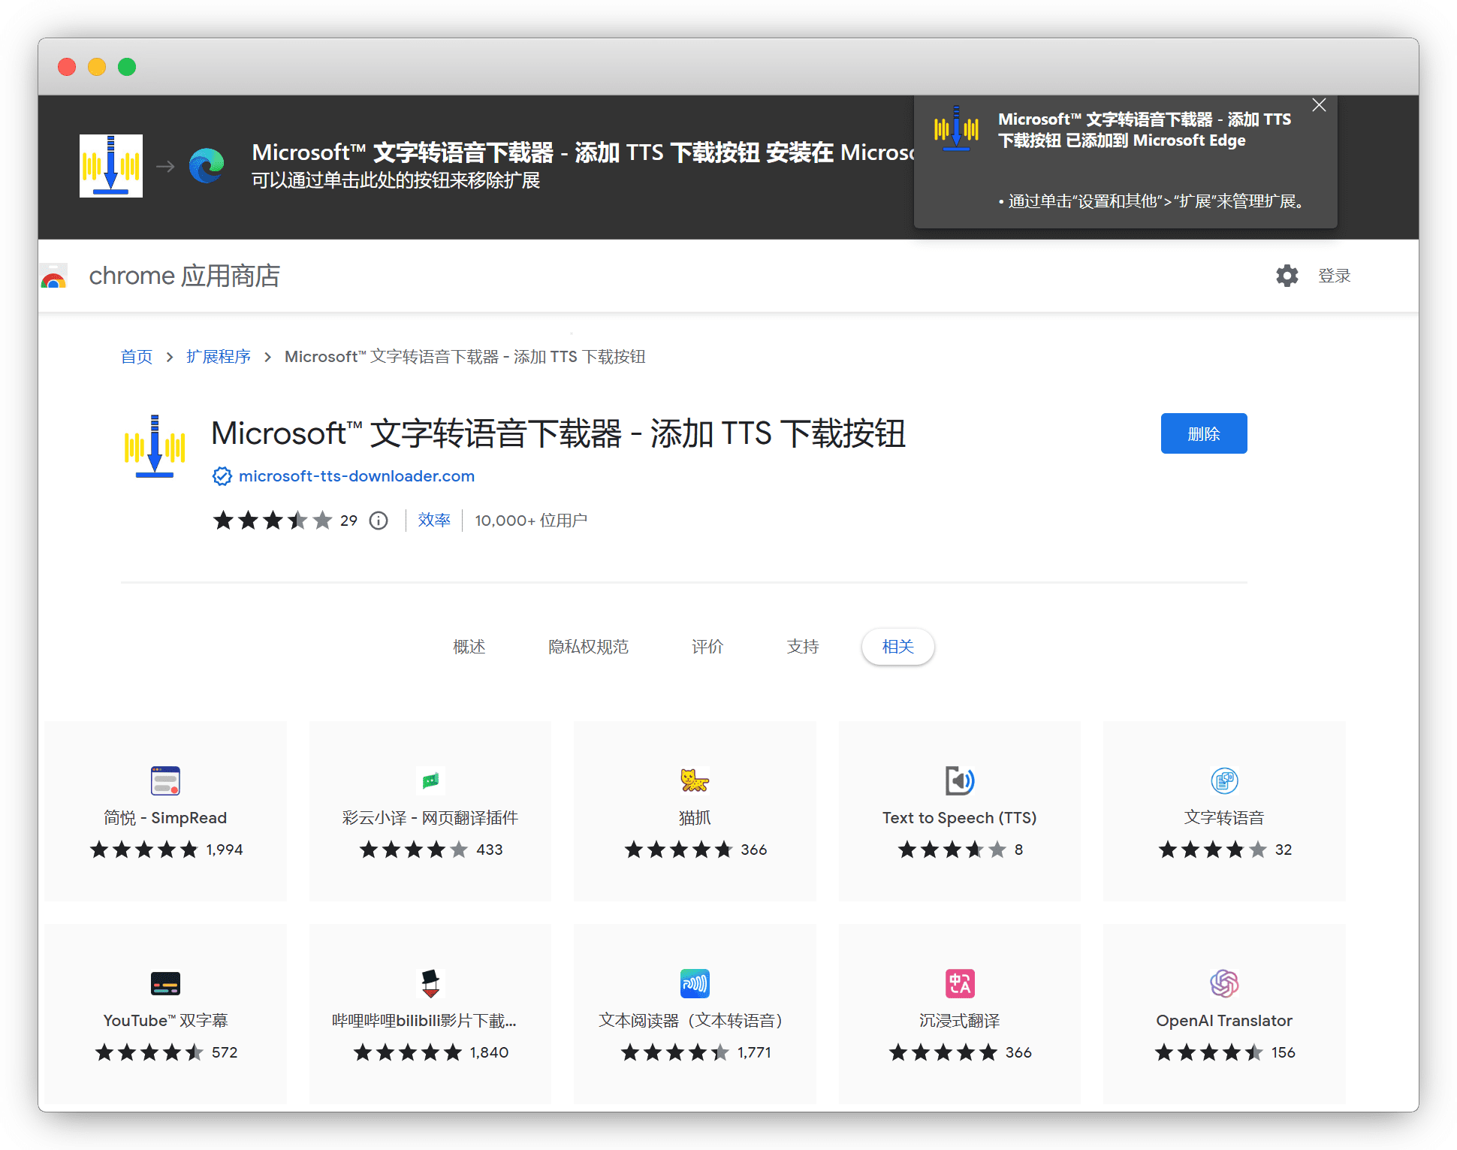Click the settings gear icon
This screenshot has height=1150, width=1457.
[x=1287, y=276]
